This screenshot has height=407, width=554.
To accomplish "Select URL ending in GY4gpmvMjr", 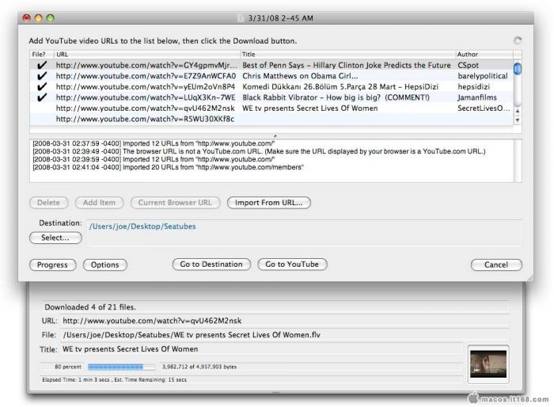I will (146, 66).
